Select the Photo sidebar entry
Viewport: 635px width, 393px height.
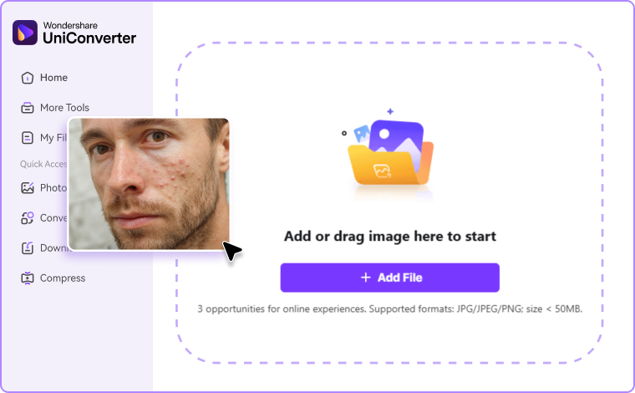pyautogui.click(x=53, y=187)
